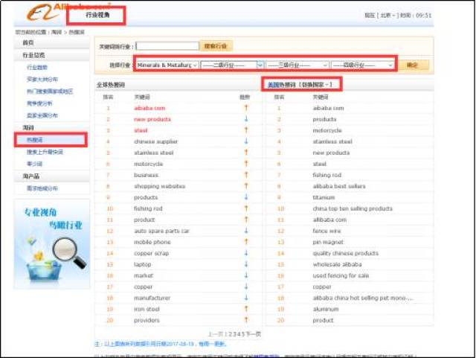The width and height of the screenshot is (476, 358).
Task: Click the trend arrow for global 'fishing rod'
Action: [246, 208]
